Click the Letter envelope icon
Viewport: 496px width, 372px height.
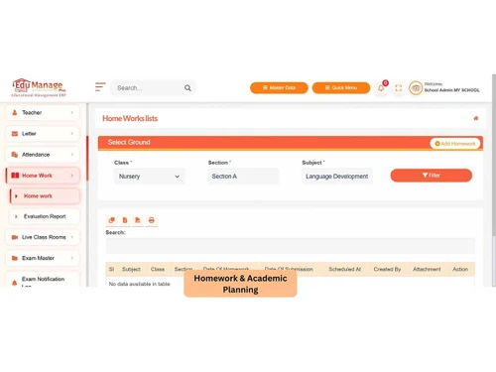click(15, 134)
